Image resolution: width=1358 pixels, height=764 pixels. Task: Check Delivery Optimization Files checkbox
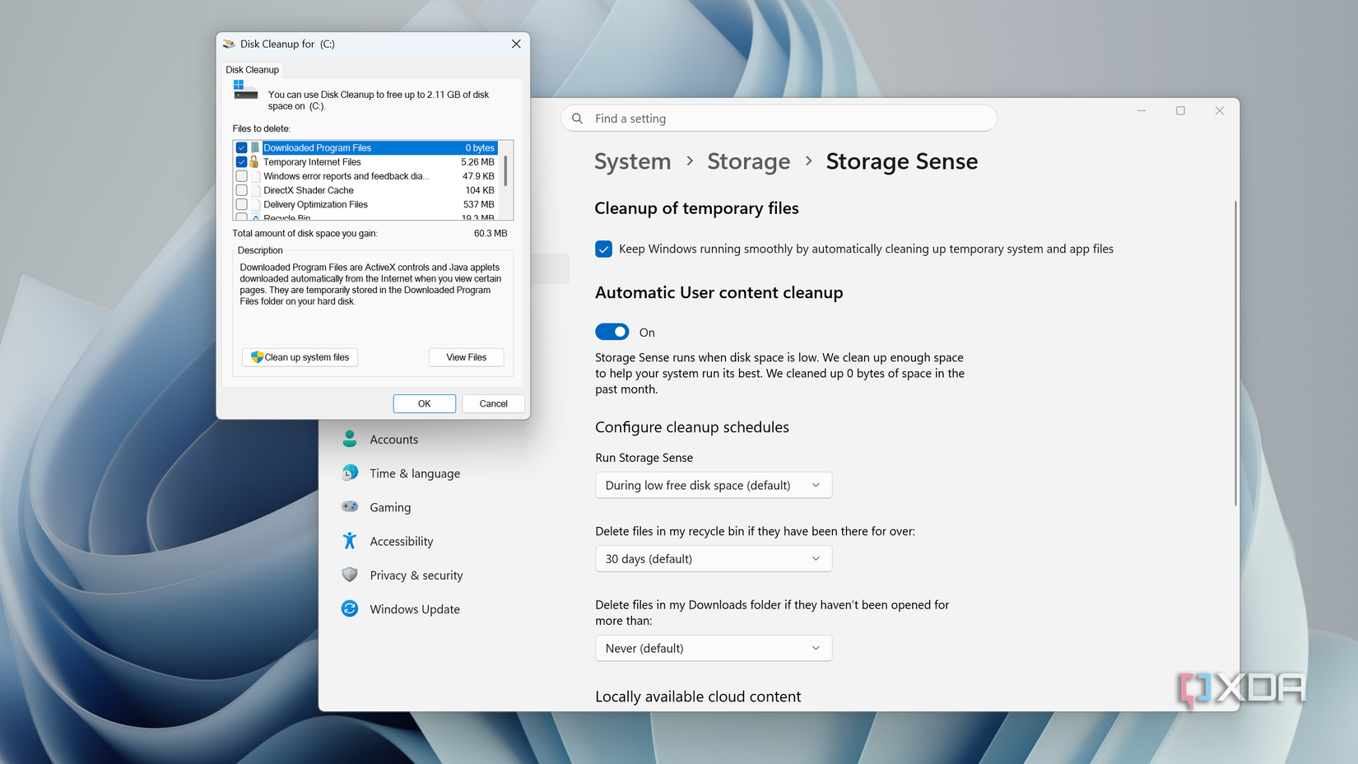(x=242, y=204)
